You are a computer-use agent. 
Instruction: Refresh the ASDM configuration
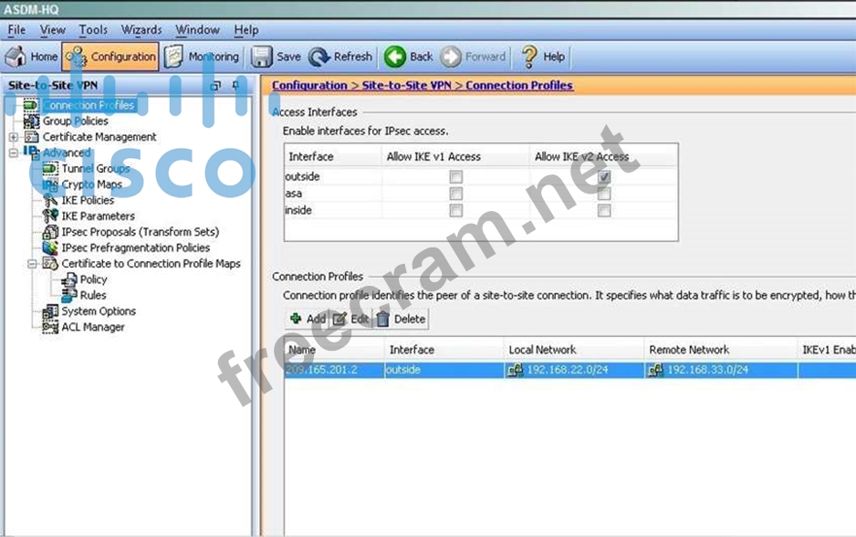(340, 57)
